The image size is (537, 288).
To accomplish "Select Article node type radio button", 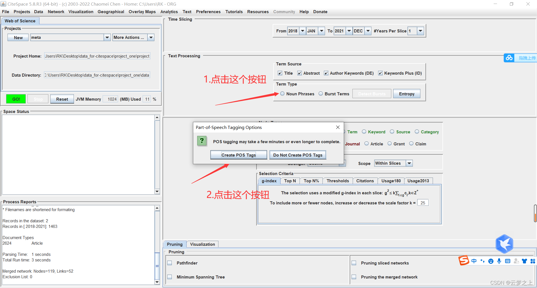I will 367,144.
